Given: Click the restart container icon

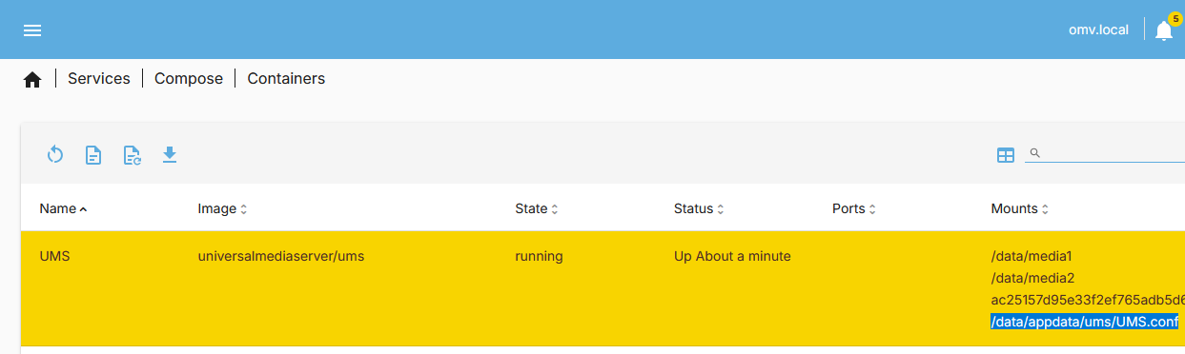Looking at the screenshot, I should (55, 154).
